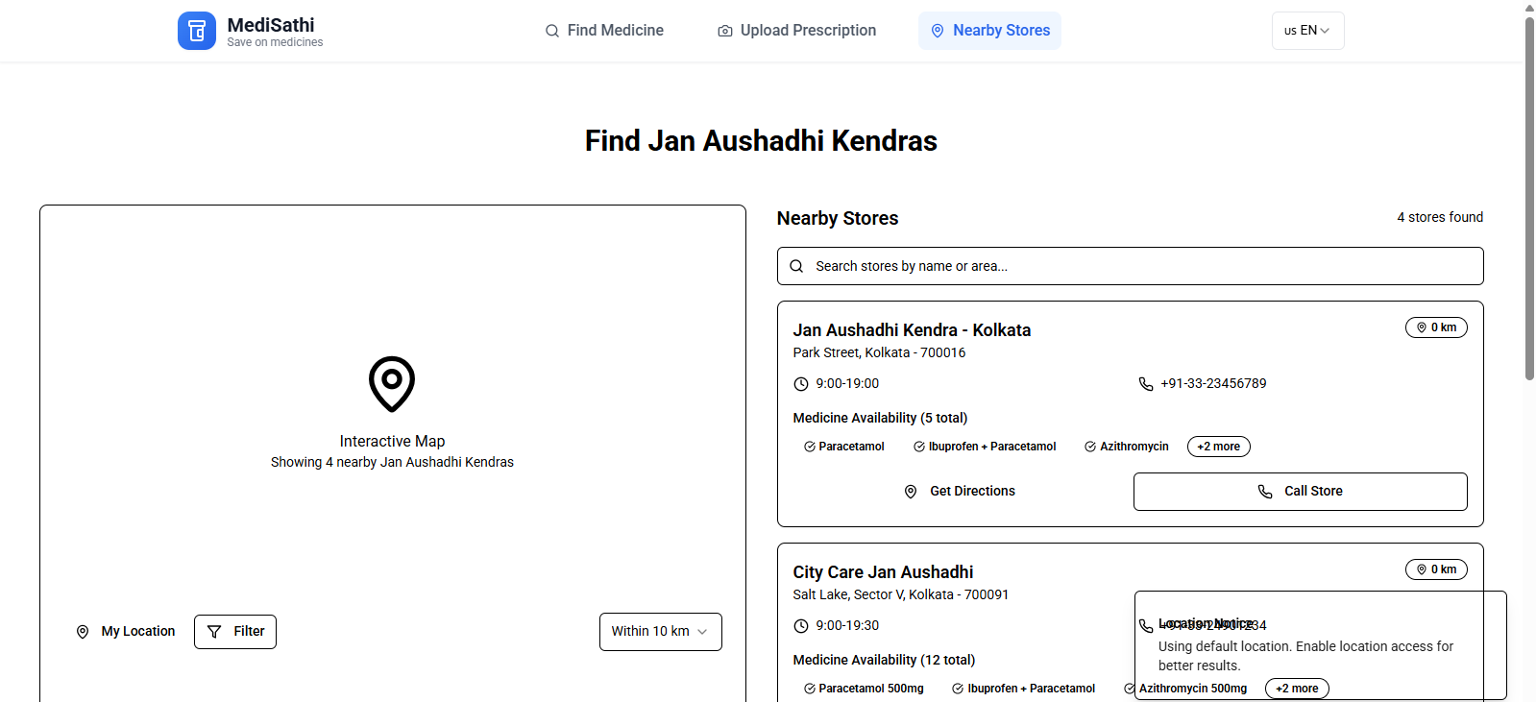Expand the Within 10 km distance dropdown

(x=661, y=632)
